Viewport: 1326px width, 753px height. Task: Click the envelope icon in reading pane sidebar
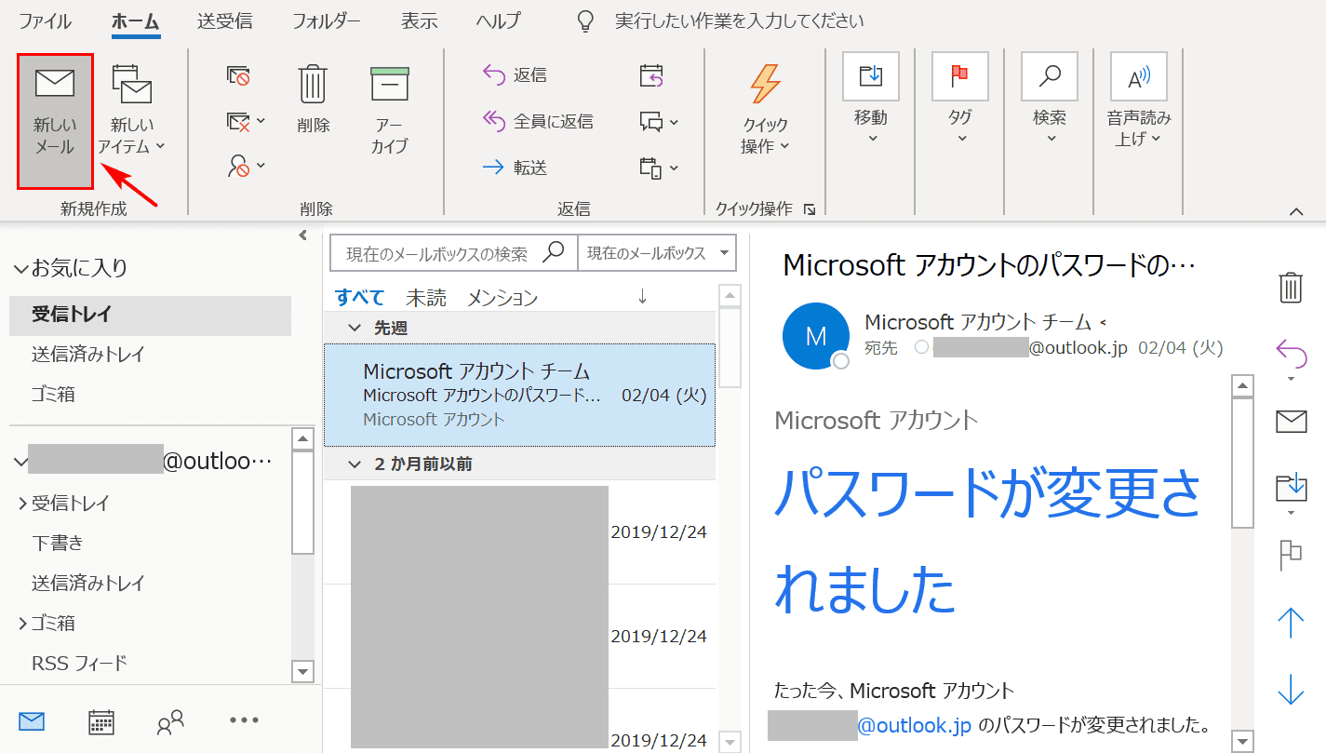click(1291, 422)
